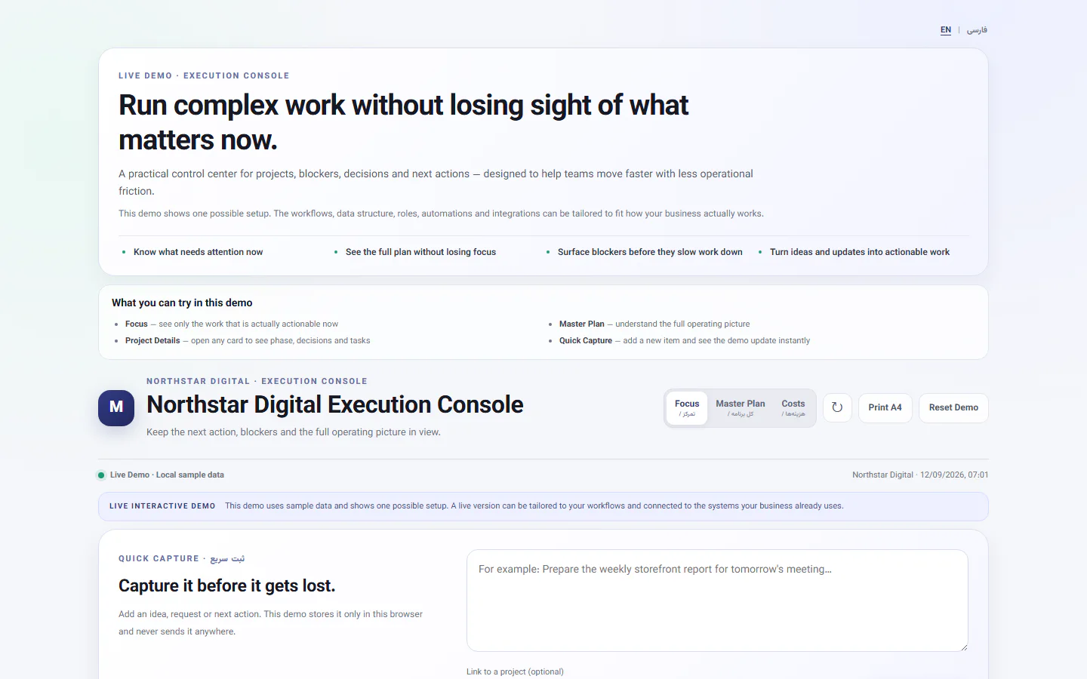This screenshot has width=1087, height=679.
Task: Click 'Know what needs attention now' bullet
Action: pos(198,252)
